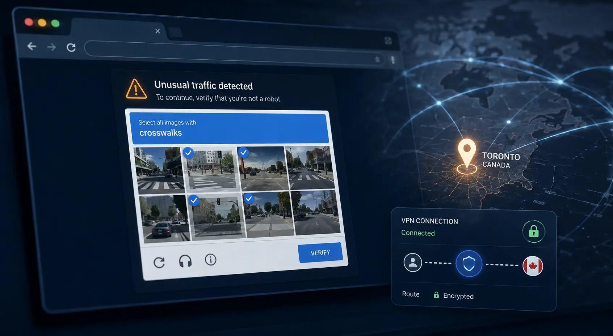613x336 pixels.
Task: Click the 'VPN CONNECTION' heading
Action: point(429,221)
